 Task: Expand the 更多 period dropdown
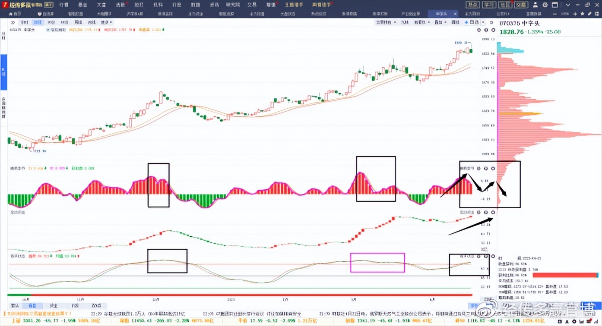tap(106, 22)
